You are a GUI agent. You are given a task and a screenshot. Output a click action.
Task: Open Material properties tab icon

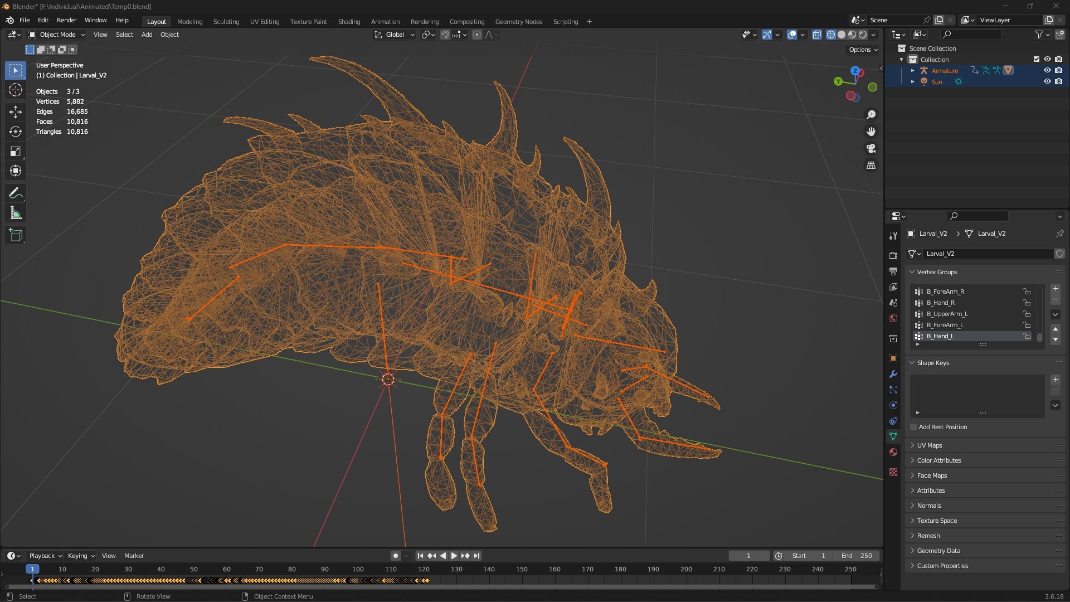pos(893,452)
